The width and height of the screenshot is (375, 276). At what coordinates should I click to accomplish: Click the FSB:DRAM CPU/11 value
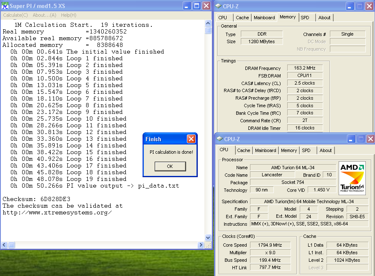pos(305,75)
